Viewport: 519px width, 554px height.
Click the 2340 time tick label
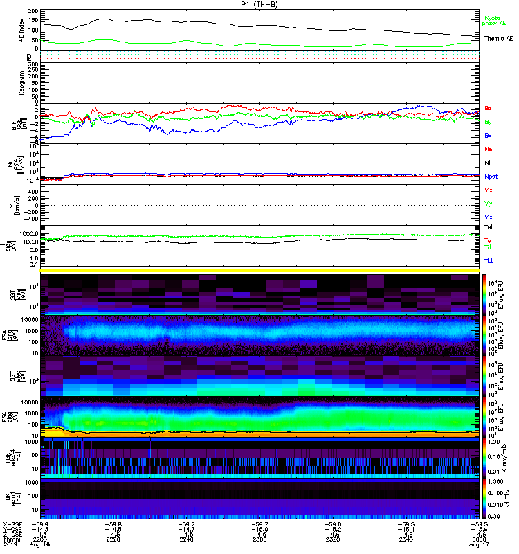coord(406,539)
